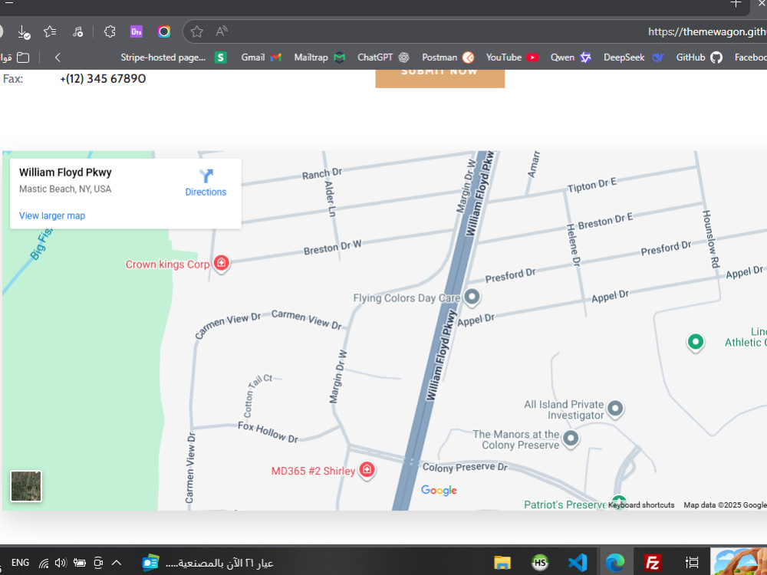Open the DeepSeek bookmark
The image size is (767, 575).
[x=634, y=58]
